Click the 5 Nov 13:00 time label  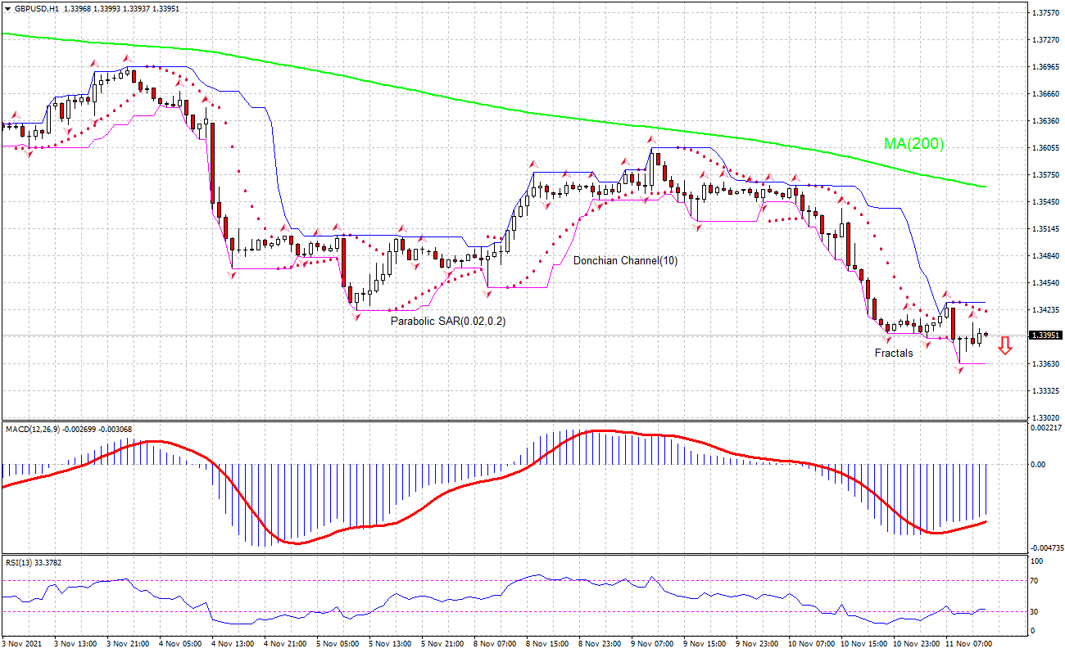point(391,644)
